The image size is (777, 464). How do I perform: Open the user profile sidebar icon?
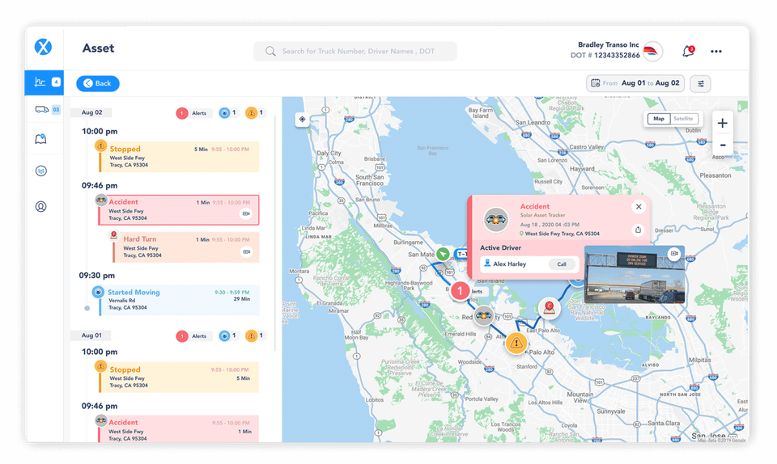click(41, 206)
